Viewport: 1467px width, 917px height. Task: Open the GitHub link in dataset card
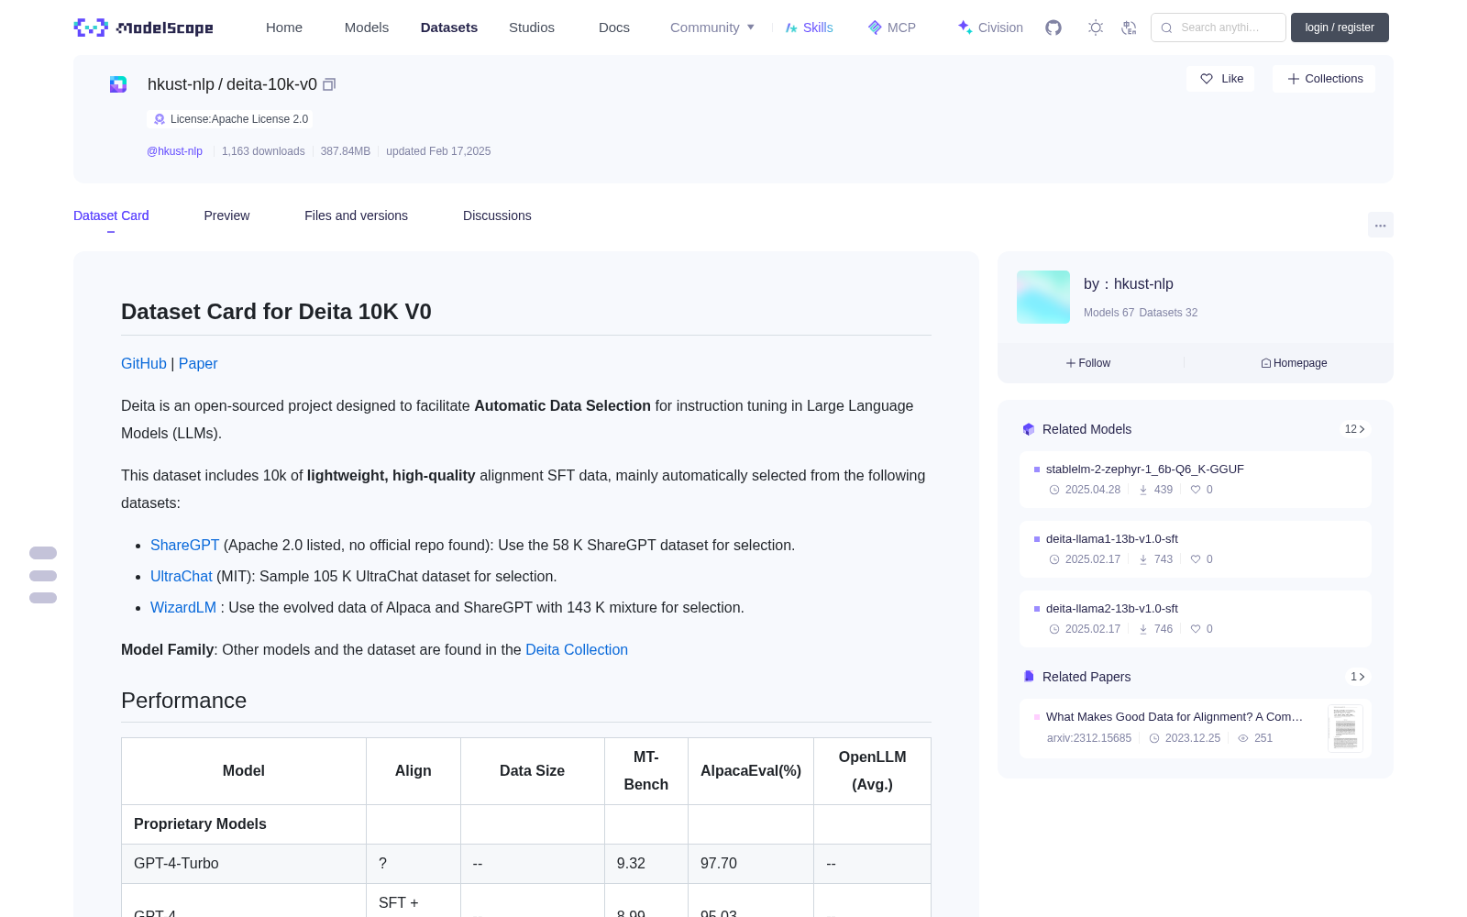point(144,363)
